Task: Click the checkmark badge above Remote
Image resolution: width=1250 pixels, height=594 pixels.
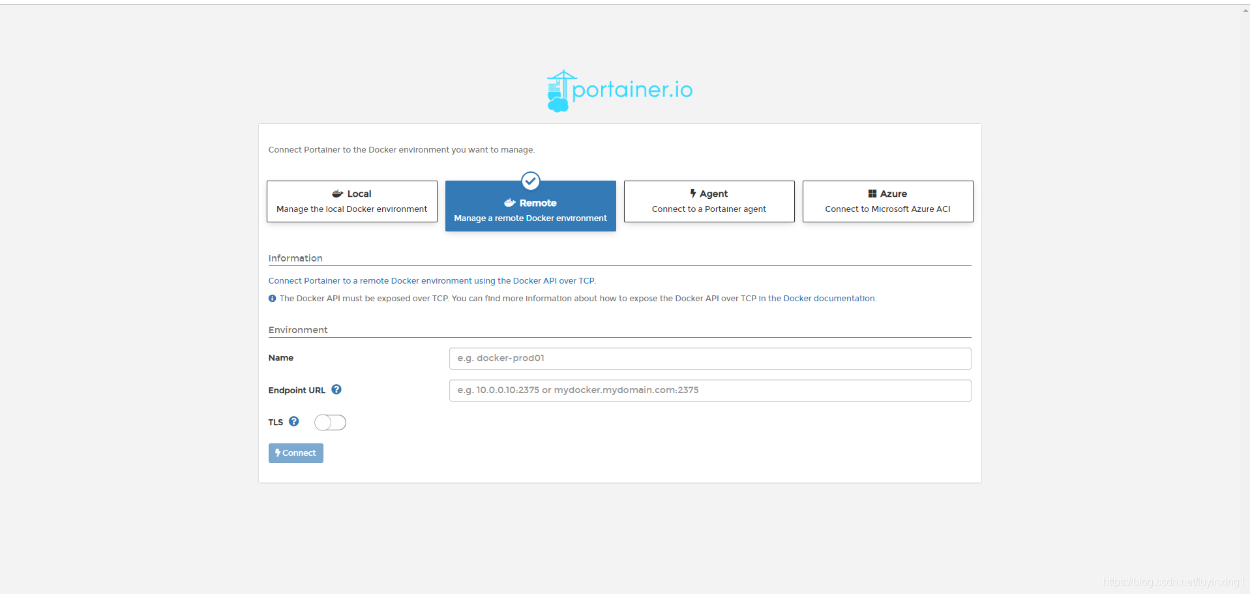Action: (x=531, y=181)
